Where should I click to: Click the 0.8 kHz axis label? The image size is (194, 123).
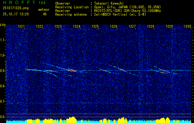point(2,86)
